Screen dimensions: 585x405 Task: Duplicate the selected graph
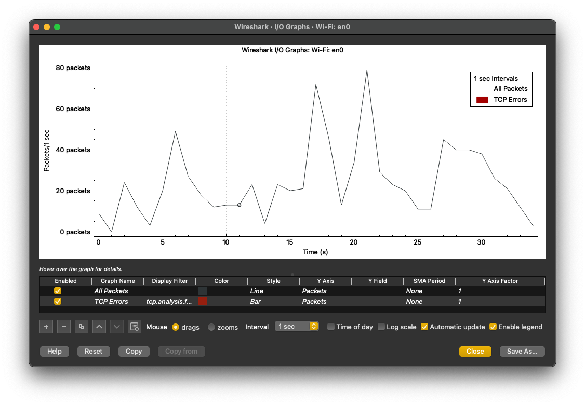click(x=82, y=327)
